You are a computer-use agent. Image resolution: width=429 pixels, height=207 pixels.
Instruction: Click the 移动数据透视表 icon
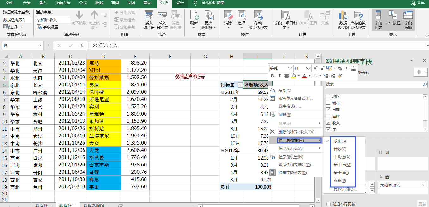[258, 16]
